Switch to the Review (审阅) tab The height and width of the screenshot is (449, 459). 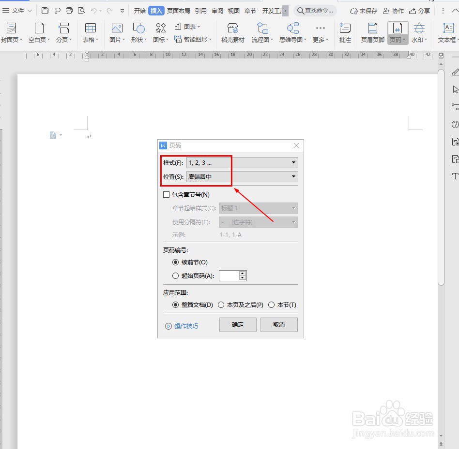pos(217,11)
